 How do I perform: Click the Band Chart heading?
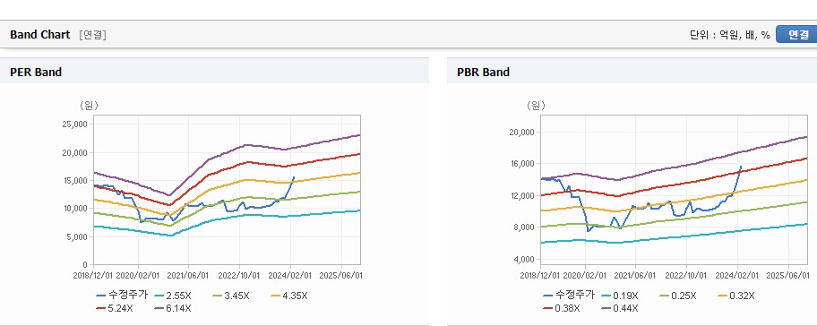[x=39, y=35]
